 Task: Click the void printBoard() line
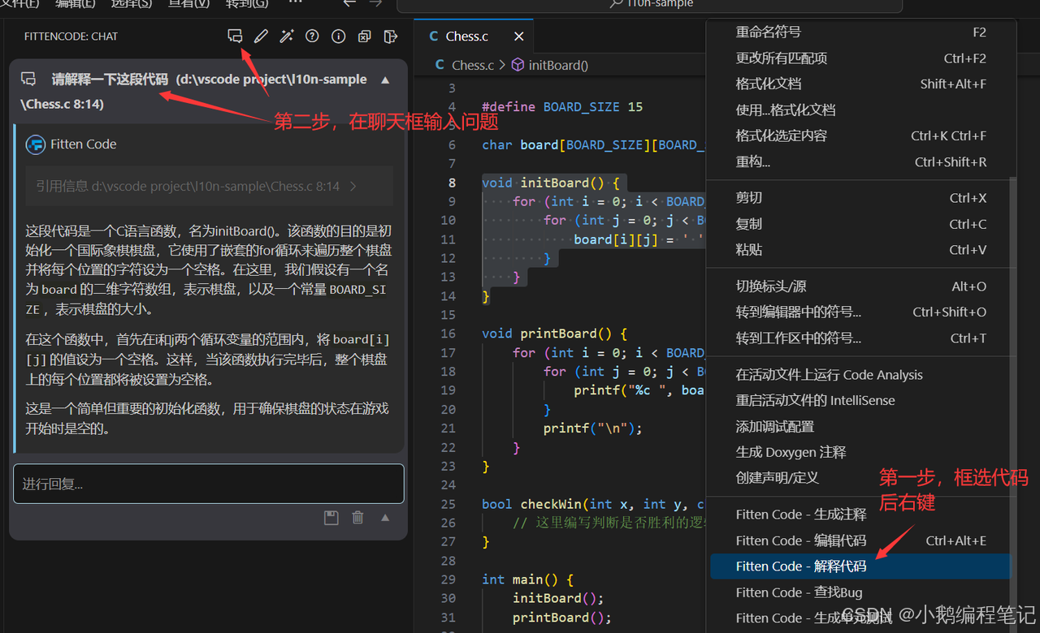click(554, 334)
